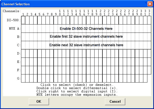The image size is (154, 109).
Task: Check MUX D channel 27 cell
Action: pyautogui.click(x=129, y=53)
